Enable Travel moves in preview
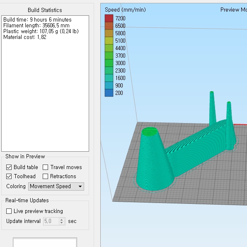 [45, 167]
